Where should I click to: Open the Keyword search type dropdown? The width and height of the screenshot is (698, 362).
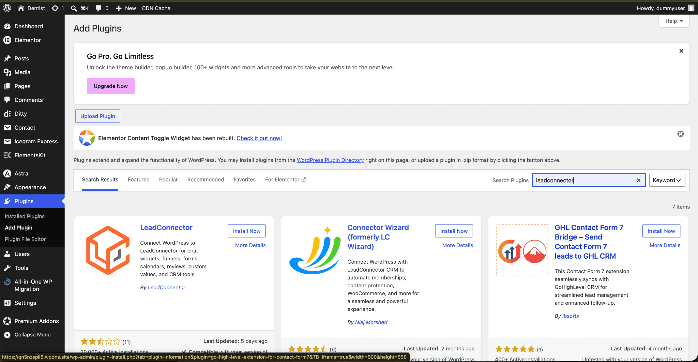tap(667, 180)
